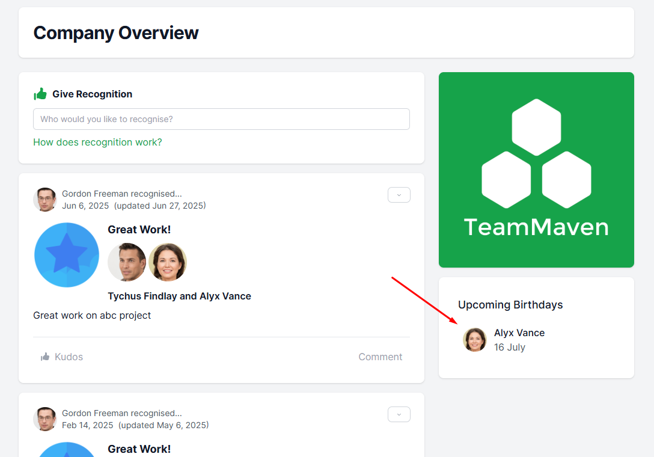Screen dimensions: 654x457
Task: Click 'Gordon Freeman recognised...' on Jun 6 post
Action: (x=122, y=194)
